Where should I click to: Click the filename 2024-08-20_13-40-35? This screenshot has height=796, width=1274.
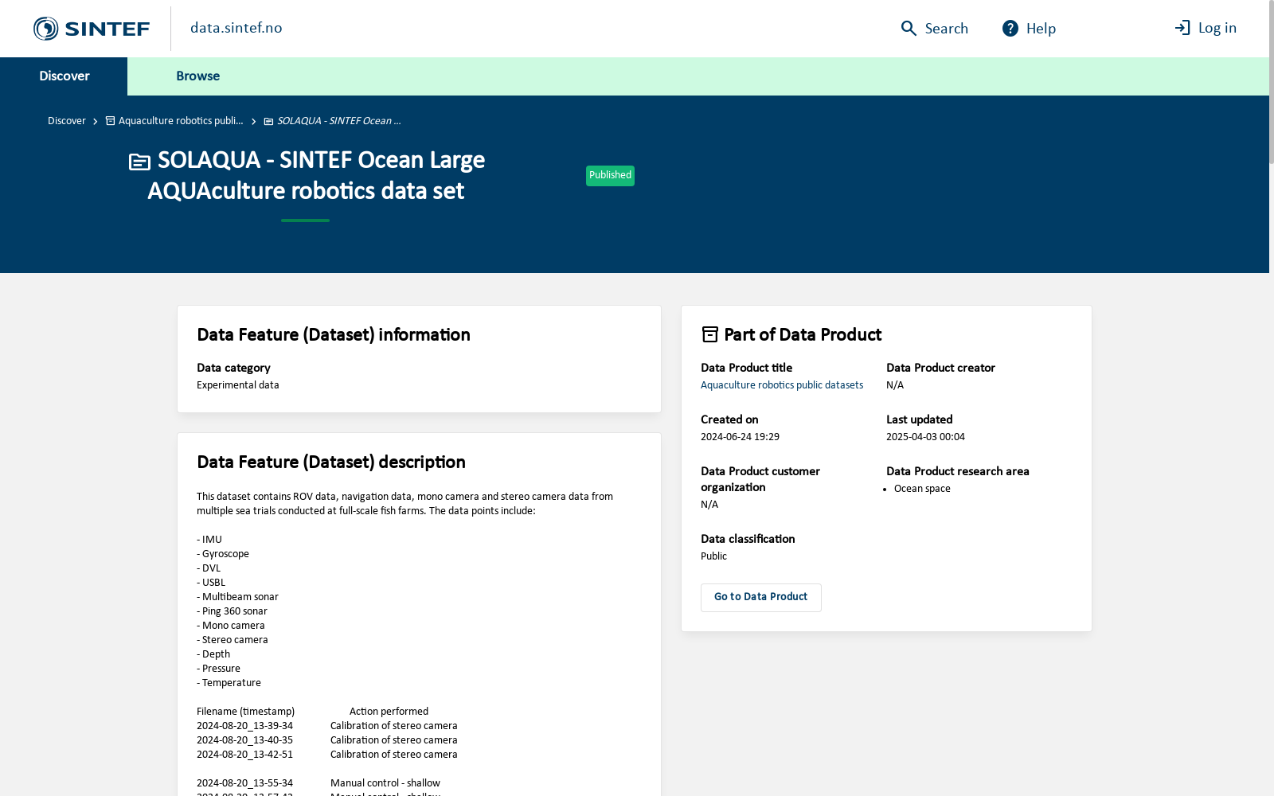coord(244,740)
